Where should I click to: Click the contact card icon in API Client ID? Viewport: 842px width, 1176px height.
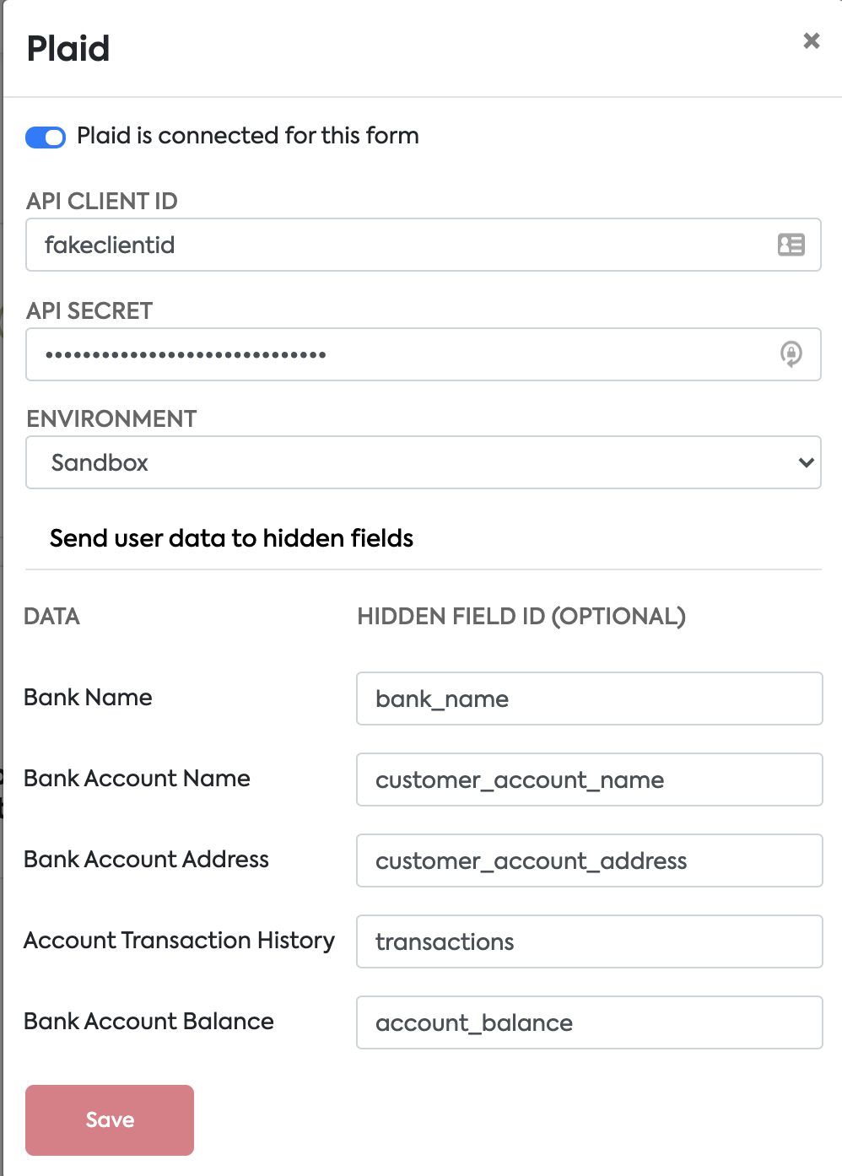[791, 245]
